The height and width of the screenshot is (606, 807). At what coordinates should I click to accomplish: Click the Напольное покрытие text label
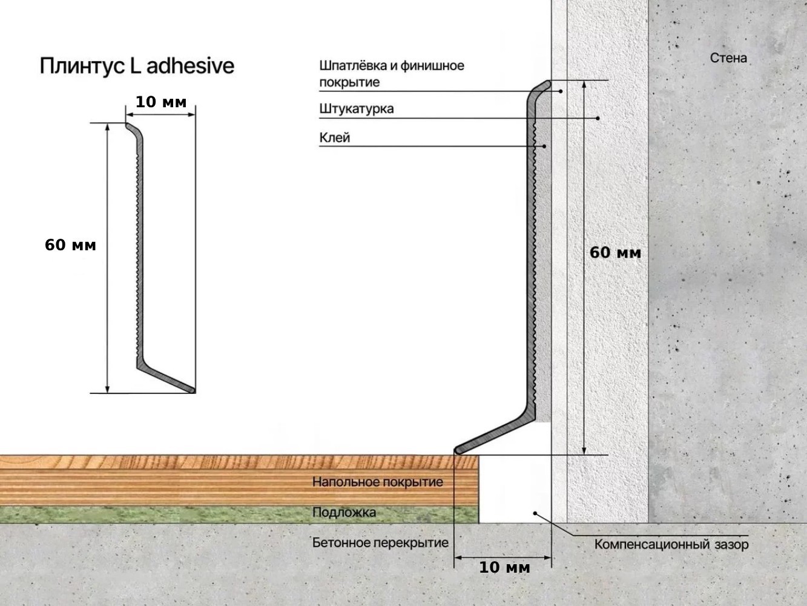377,482
